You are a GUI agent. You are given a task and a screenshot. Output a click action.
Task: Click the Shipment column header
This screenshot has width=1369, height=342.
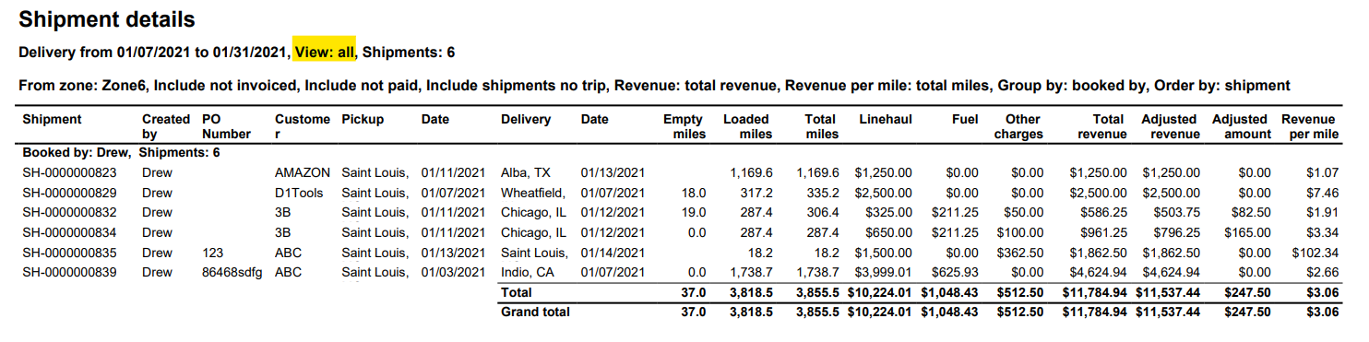click(52, 119)
